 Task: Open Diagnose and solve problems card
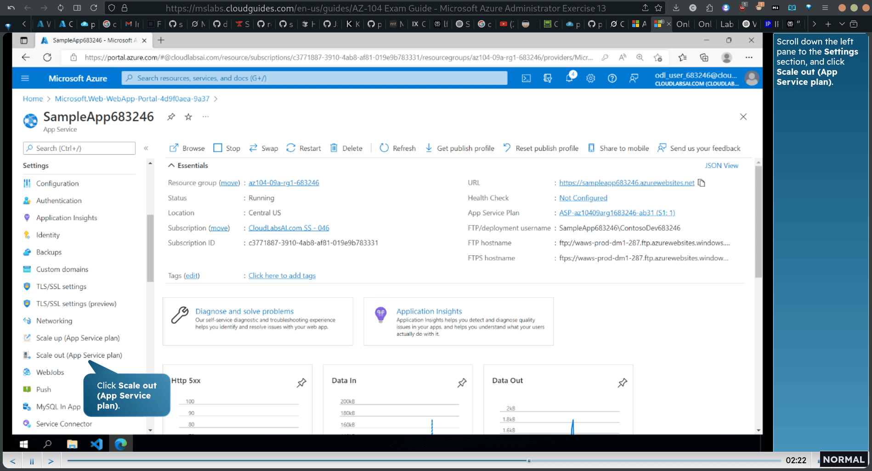pyautogui.click(x=258, y=321)
